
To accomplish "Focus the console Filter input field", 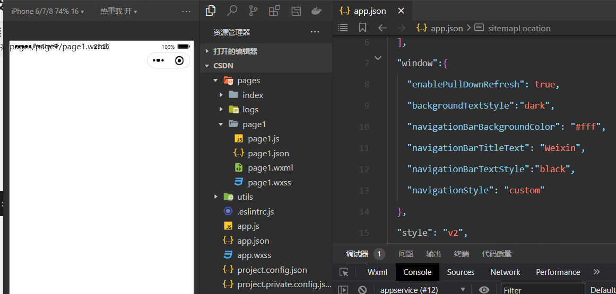I will point(543,290).
